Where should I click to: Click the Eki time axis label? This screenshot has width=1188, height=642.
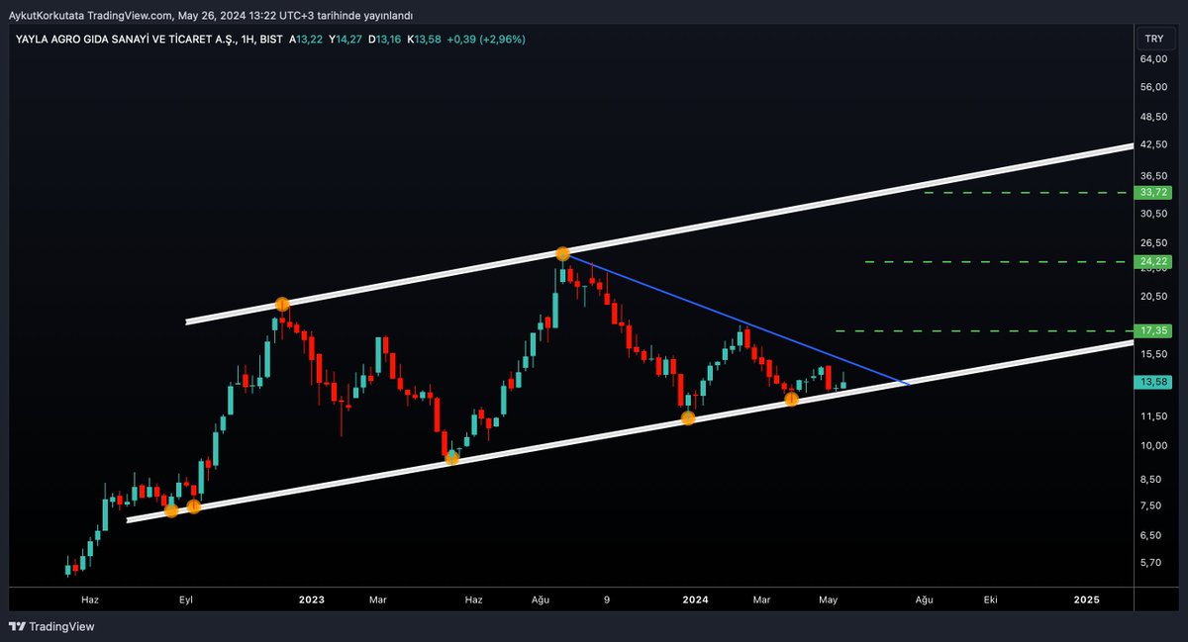coord(990,599)
